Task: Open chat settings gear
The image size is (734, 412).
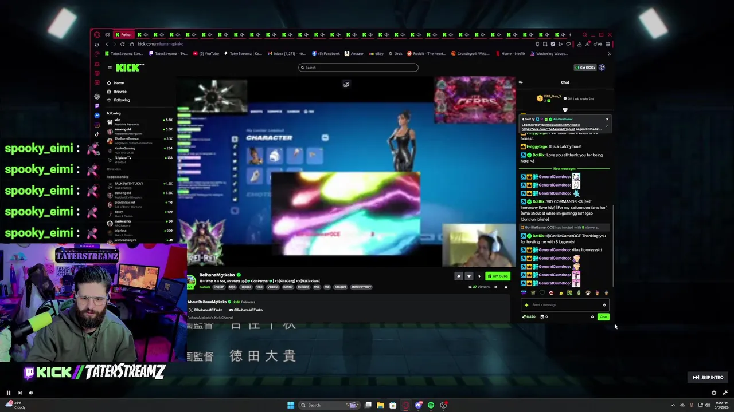Action: [x=592, y=316]
